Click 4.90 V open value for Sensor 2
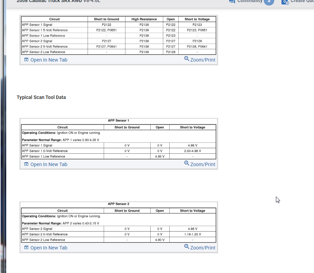The width and height of the screenshot is (314, 273). 160,240
